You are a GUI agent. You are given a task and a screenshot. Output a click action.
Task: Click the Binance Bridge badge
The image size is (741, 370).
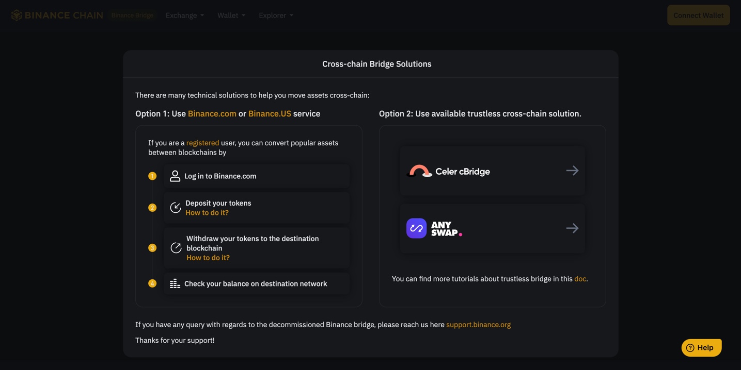click(133, 15)
